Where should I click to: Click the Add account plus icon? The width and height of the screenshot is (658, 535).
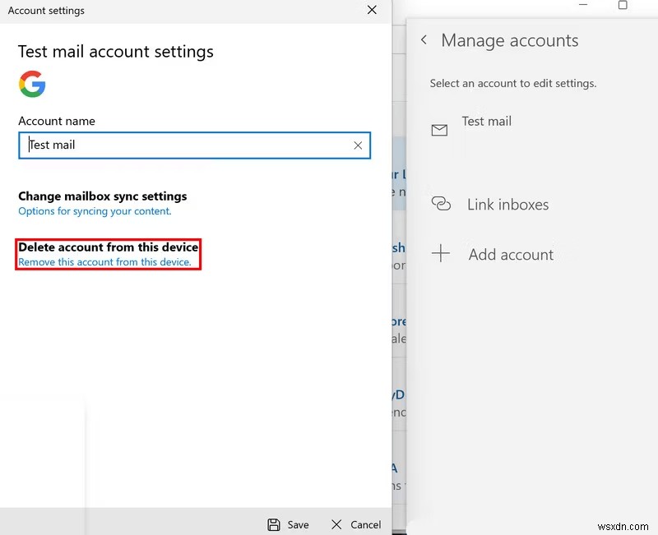(x=442, y=254)
